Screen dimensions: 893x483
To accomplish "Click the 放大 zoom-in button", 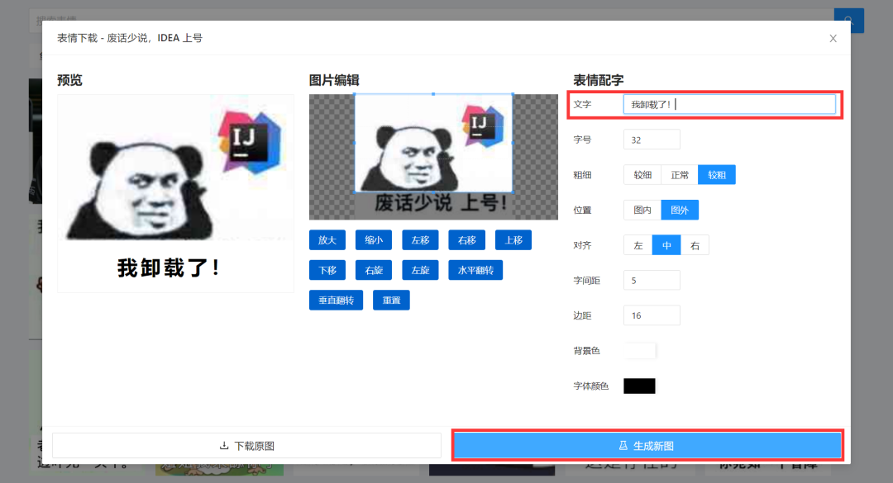I will (x=327, y=240).
